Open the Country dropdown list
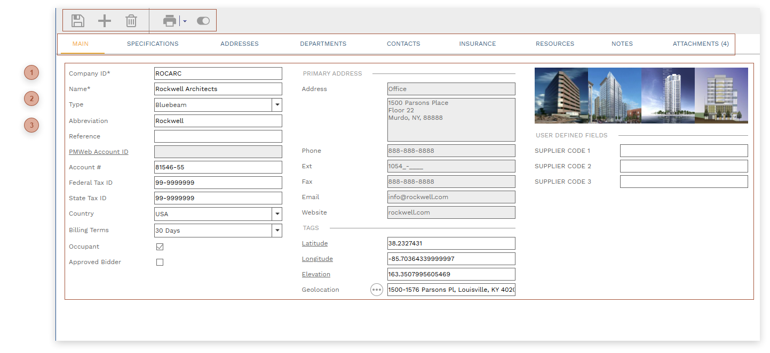 (x=276, y=214)
